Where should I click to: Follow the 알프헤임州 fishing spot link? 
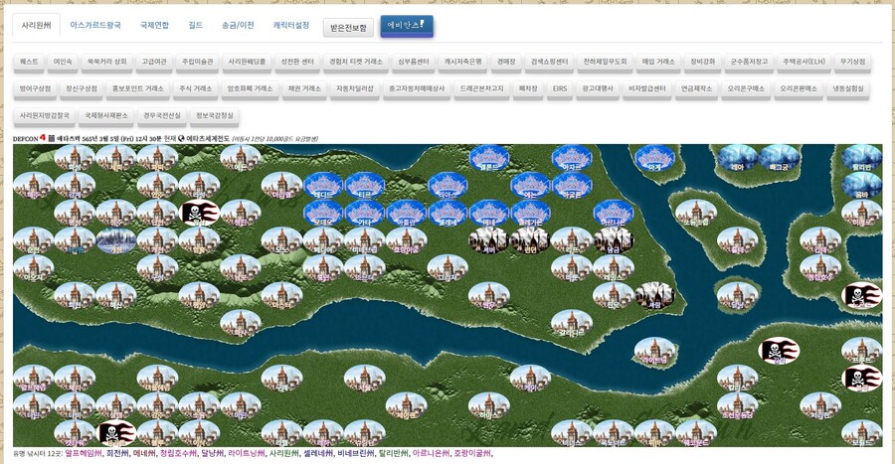point(84,454)
